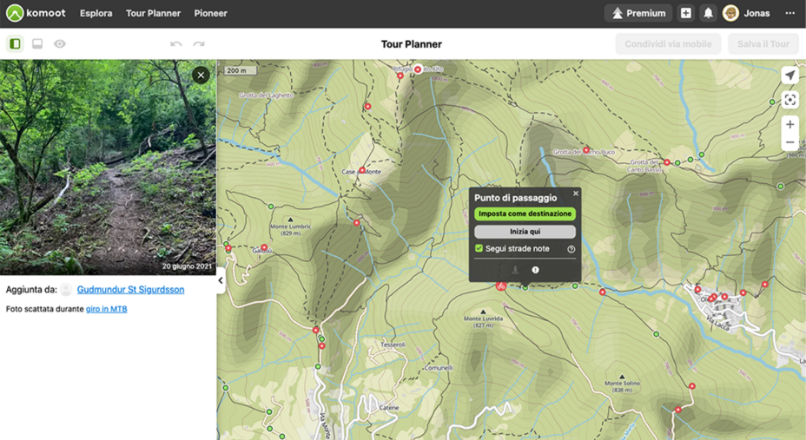Open Gudmundur St Sigurdsson profile link

(x=130, y=290)
